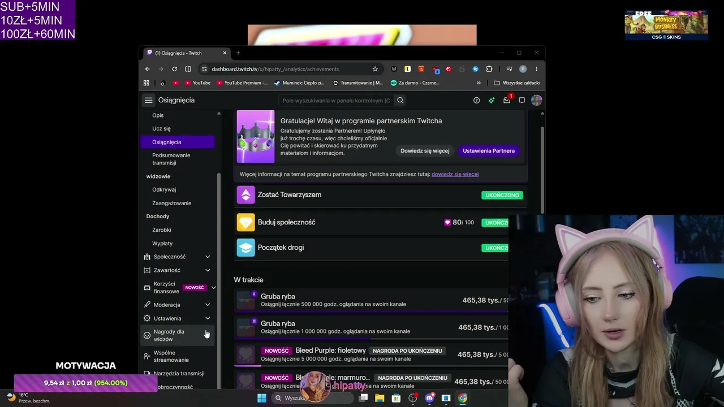
Task: Open the whispers chat bubble icon
Action: (x=522, y=100)
